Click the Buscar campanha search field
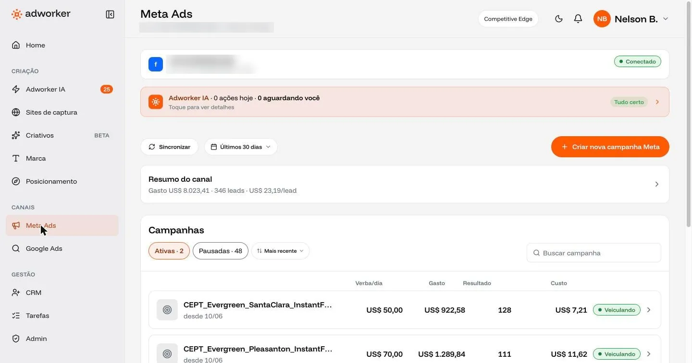692x363 pixels. point(594,253)
